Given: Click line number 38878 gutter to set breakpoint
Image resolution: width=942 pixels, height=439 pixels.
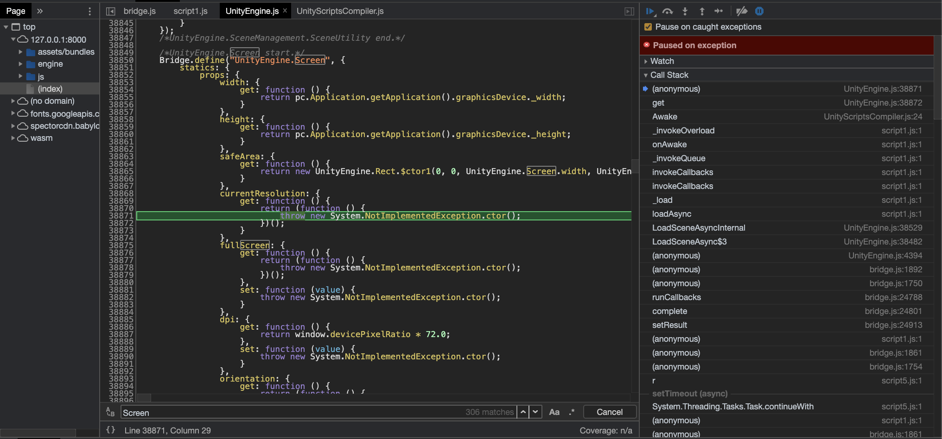Looking at the screenshot, I should (x=121, y=268).
